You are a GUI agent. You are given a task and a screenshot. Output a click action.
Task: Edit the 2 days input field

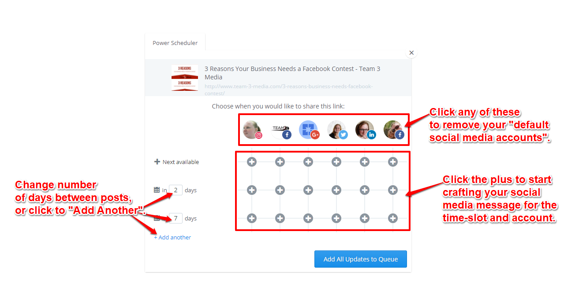tap(175, 190)
